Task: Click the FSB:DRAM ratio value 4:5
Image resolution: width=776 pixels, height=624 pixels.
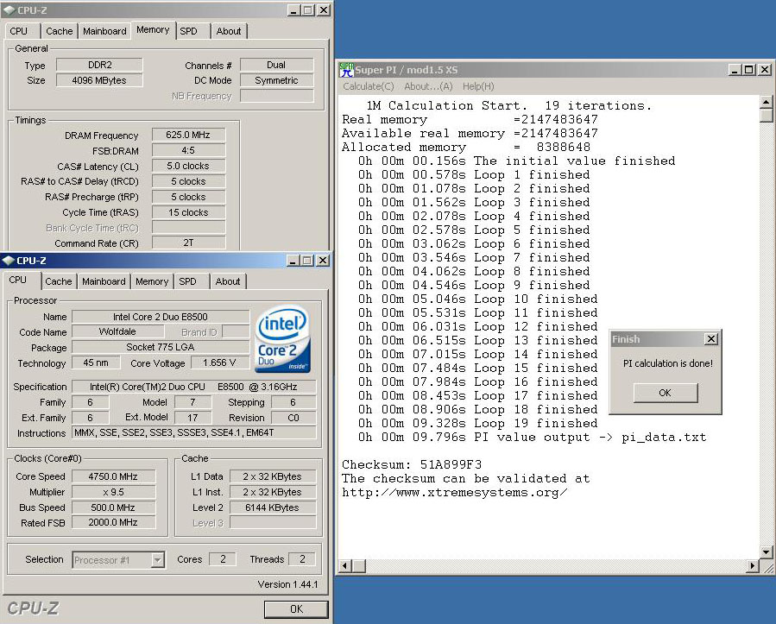Action: coord(188,150)
